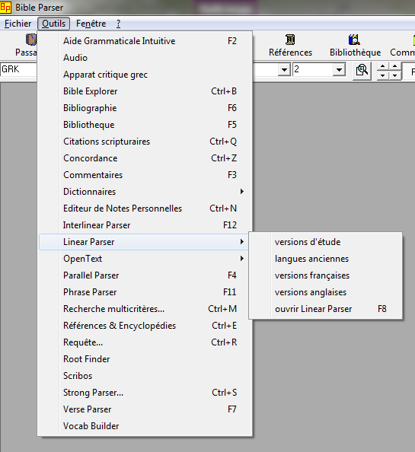Screen dimensions: 415x452
Task: Choose the Audio menu entry
Action: pos(145,58)
